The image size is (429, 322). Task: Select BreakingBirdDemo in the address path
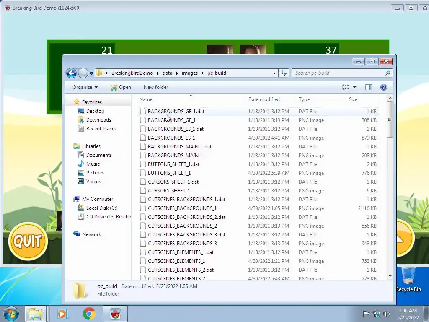tap(132, 73)
